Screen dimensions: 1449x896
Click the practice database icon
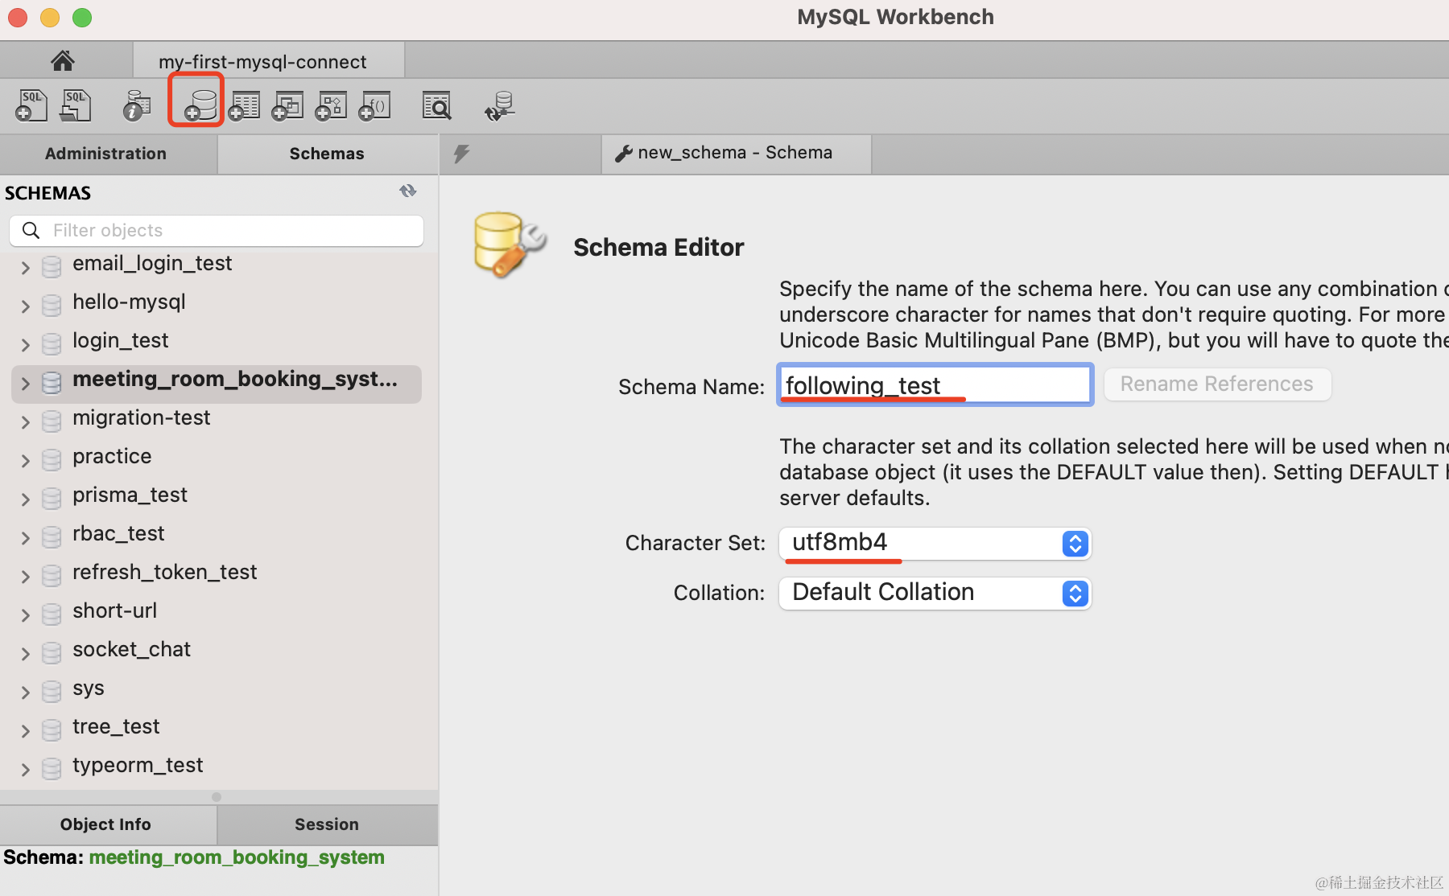tap(52, 459)
